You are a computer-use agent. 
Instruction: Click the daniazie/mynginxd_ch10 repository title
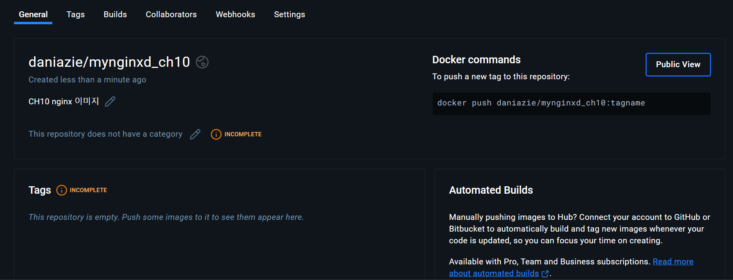coord(109,62)
